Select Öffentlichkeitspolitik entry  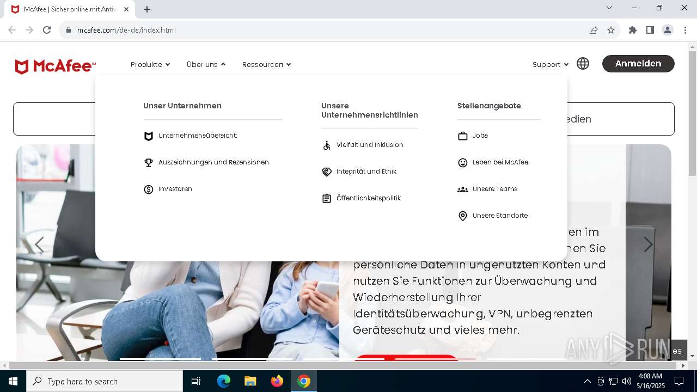369,198
